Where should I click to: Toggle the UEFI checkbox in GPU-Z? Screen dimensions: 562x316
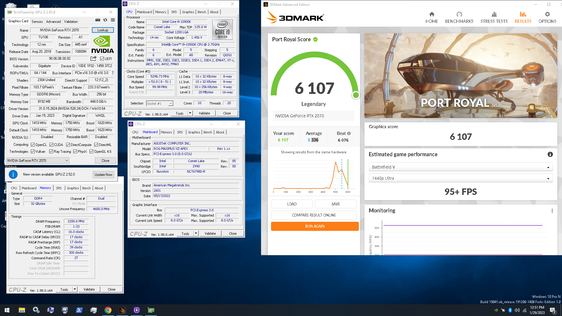pos(102,59)
